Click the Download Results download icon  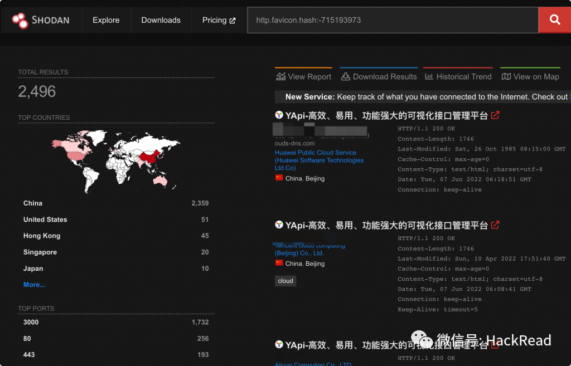pyautogui.click(x=346, y=76)
